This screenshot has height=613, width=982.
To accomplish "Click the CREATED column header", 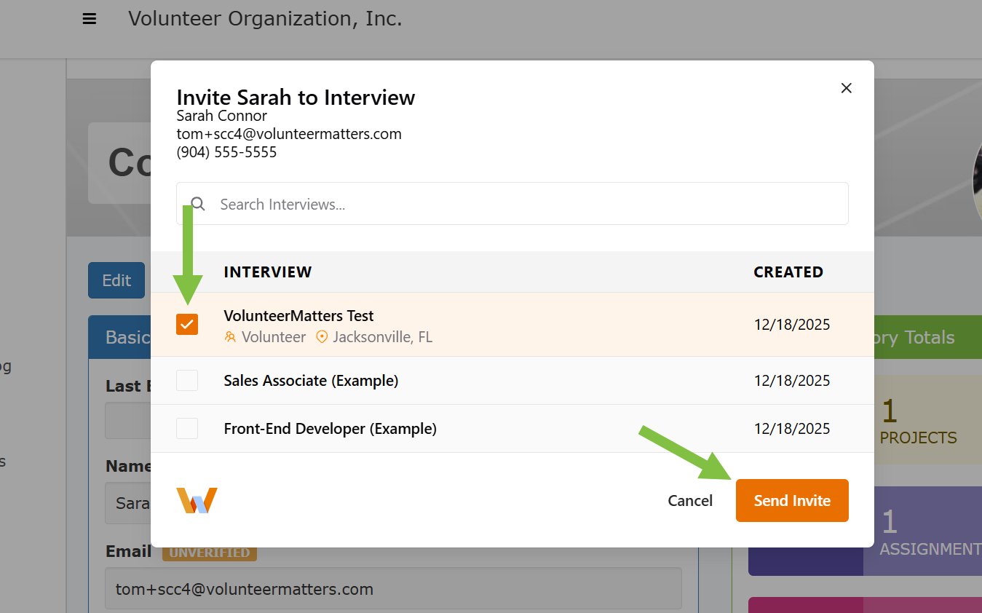I will (788, 272).
